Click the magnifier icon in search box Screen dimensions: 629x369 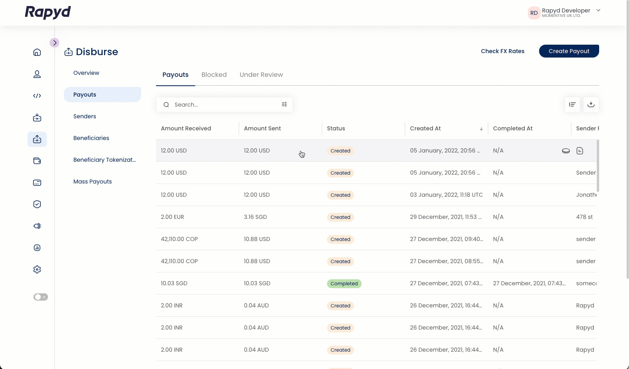click(166, 105)
